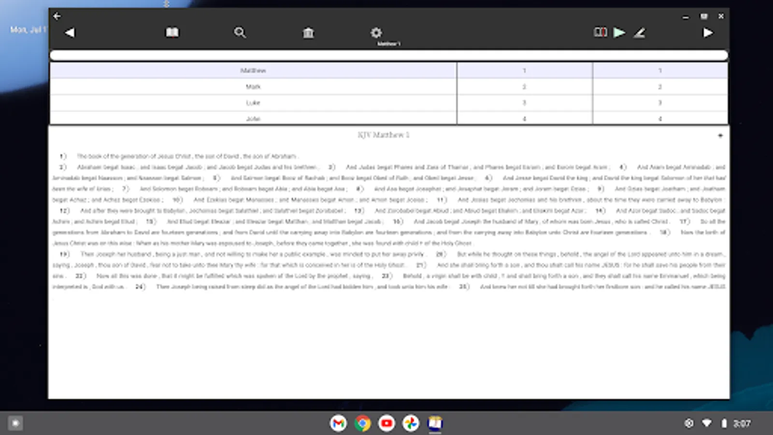Open Google Photos from the shelf
Screen dimensions: 773x435
(x=411, y=423)
